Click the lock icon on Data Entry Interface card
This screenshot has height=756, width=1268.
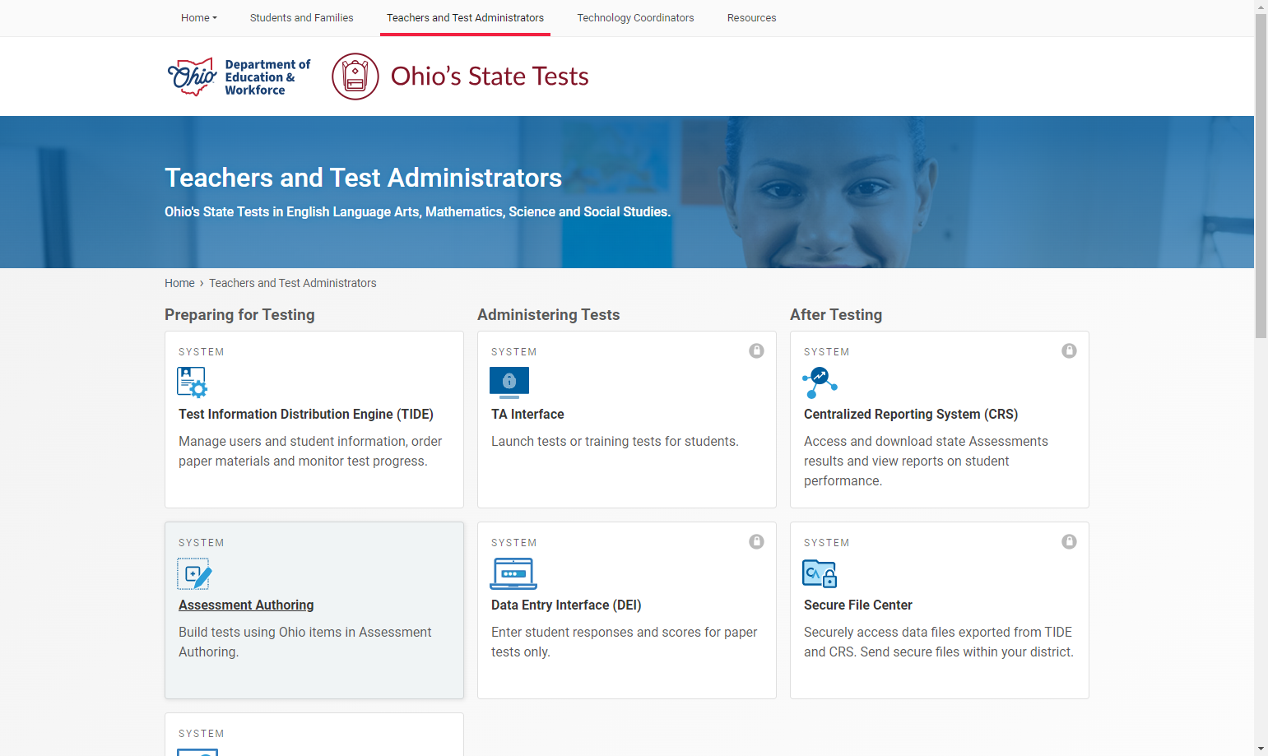tap(756, 542)
